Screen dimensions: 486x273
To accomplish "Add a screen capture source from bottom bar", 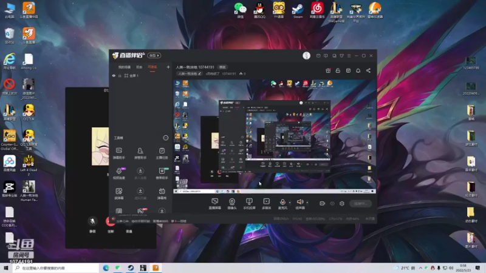I will pyautogui.click(x=215, y=204).
